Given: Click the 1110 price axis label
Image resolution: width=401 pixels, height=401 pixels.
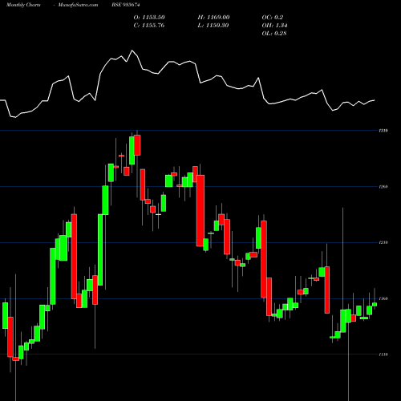Looking at the screenshot, I should click(383, 354).
